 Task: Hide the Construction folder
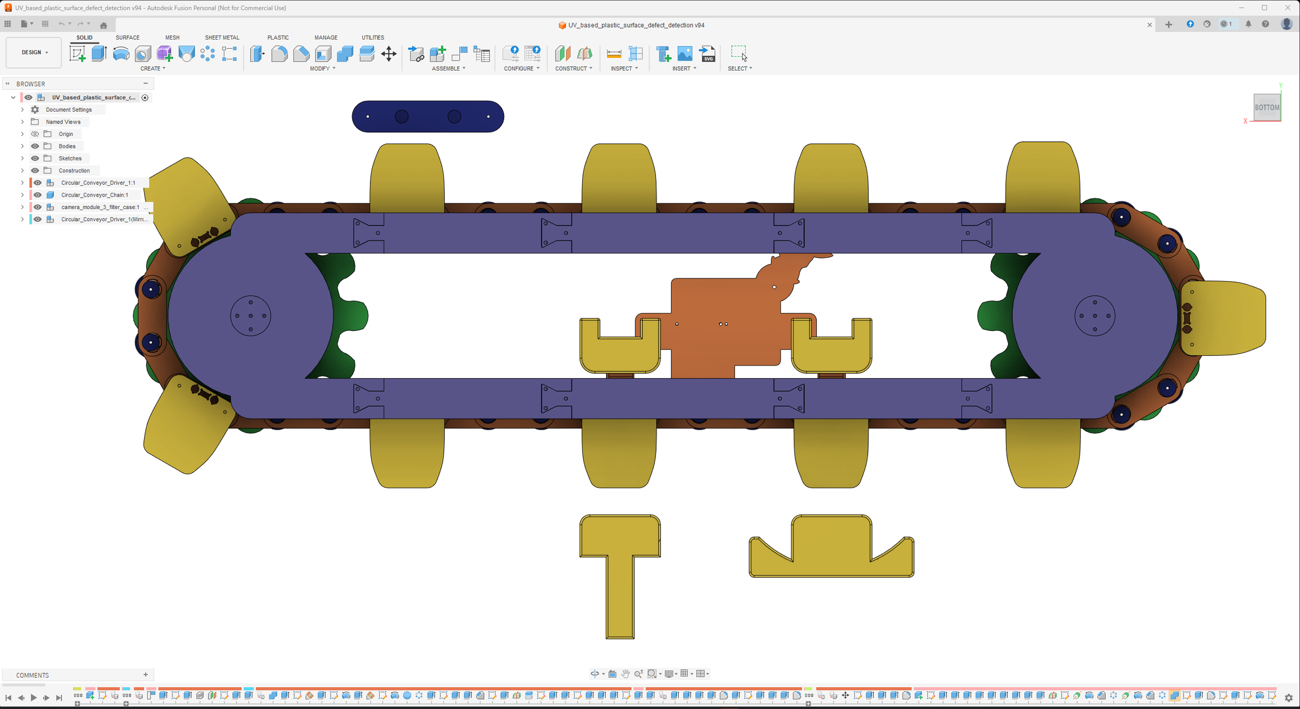[x=35, y=171]
